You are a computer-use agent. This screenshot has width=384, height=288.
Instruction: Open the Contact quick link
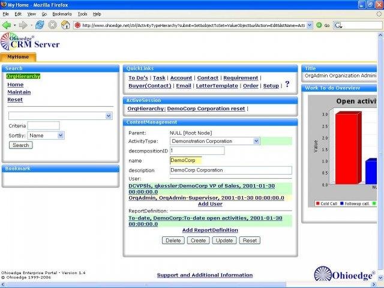pyautogui.click(x=208, y=78)
